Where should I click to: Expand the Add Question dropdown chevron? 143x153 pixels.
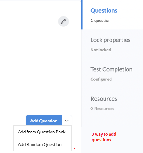click(67, 121)
